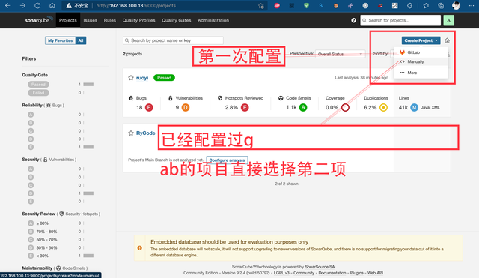Image resolution: width=479 pixels, height=278 pixels.
Task: Open ruoyi Coverage indicator circle
Action: (345, 107)
